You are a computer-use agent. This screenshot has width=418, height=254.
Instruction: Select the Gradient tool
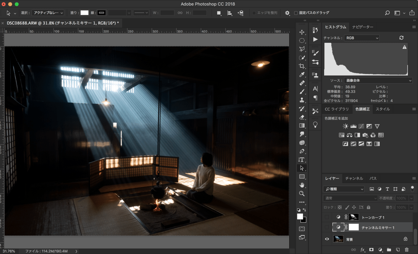[x=302, y=126]
